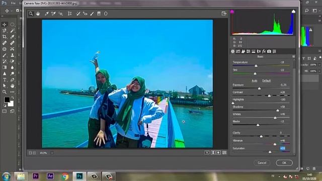Open the Lens Corrections panel tab
The height and width of the screenshot is (181, 322).
click(259, 51)
